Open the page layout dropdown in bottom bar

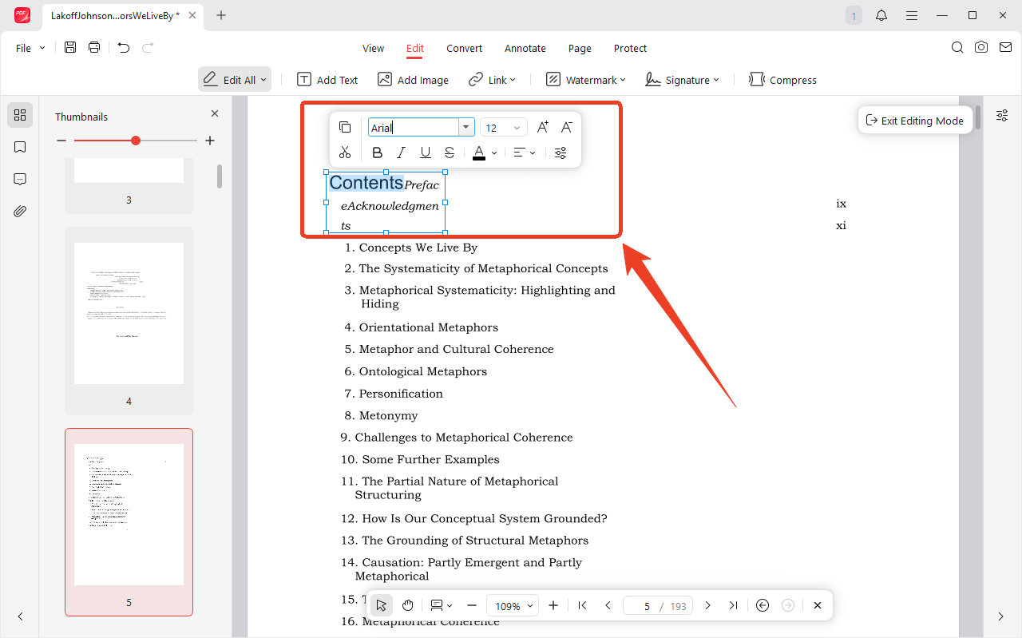[442, 605]
